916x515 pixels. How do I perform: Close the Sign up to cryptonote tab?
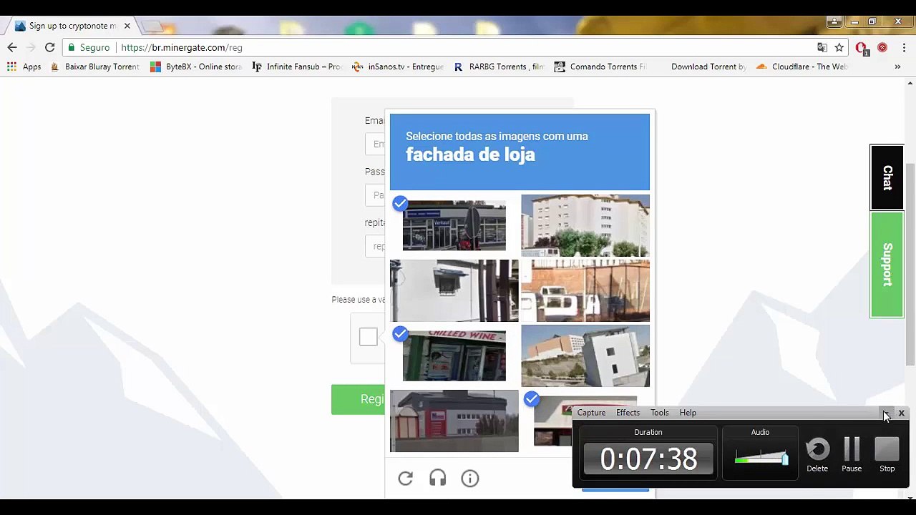tap(127, 26)
